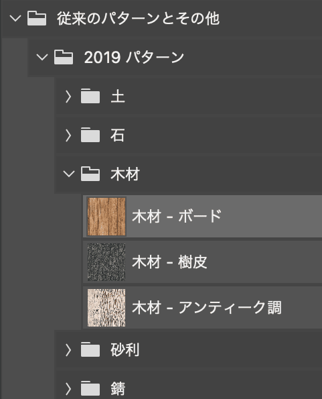Click the 錆 folder icon
The image size is (322, 399).
point(90,388)
